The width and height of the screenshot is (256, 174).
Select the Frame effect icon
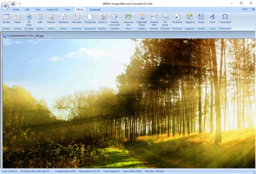pos(17,19)
